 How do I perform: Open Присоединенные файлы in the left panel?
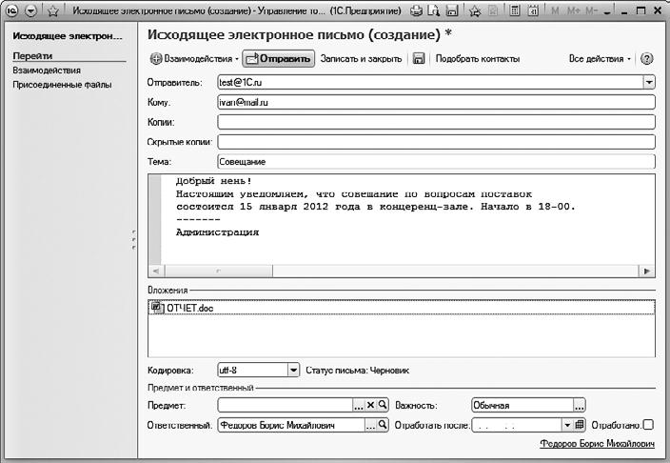pyautogui.click(x=61, y=85)
